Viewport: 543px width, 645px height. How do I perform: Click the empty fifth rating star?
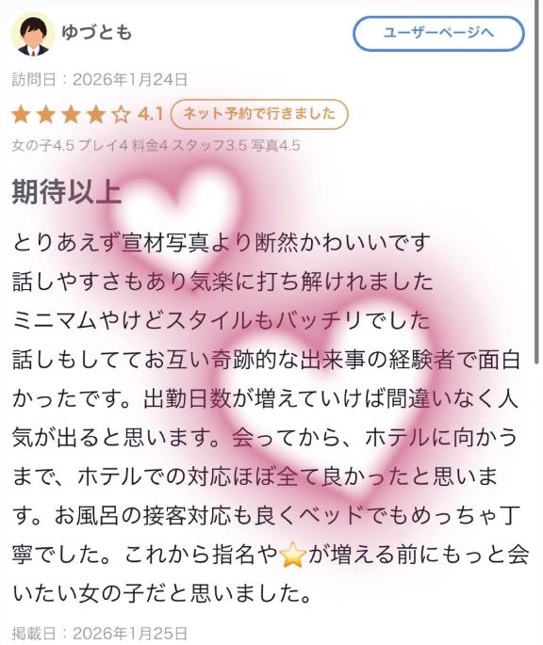(121, 115)
